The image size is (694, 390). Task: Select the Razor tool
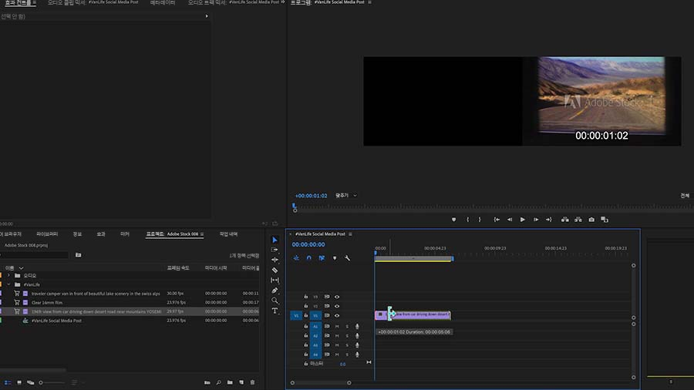[x=275, y=271]
